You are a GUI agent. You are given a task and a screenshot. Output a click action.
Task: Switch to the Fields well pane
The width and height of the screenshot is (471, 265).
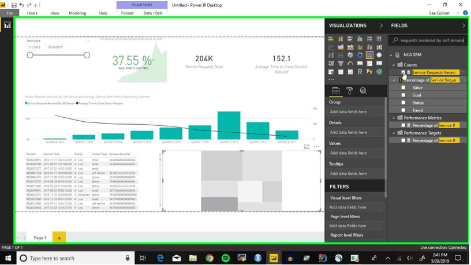(x=336, y=91)
